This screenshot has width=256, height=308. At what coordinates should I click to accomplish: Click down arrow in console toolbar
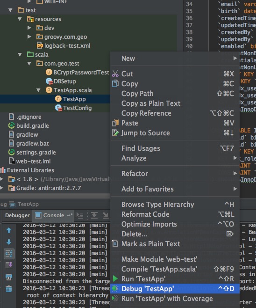[9, 242]
